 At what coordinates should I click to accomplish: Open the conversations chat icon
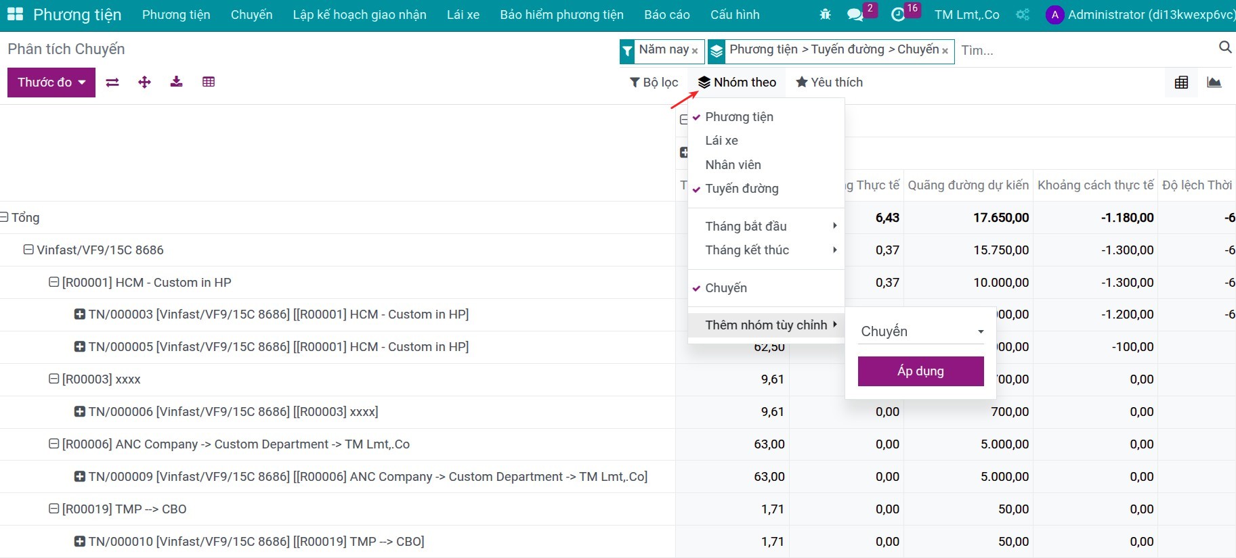(855, 14)
